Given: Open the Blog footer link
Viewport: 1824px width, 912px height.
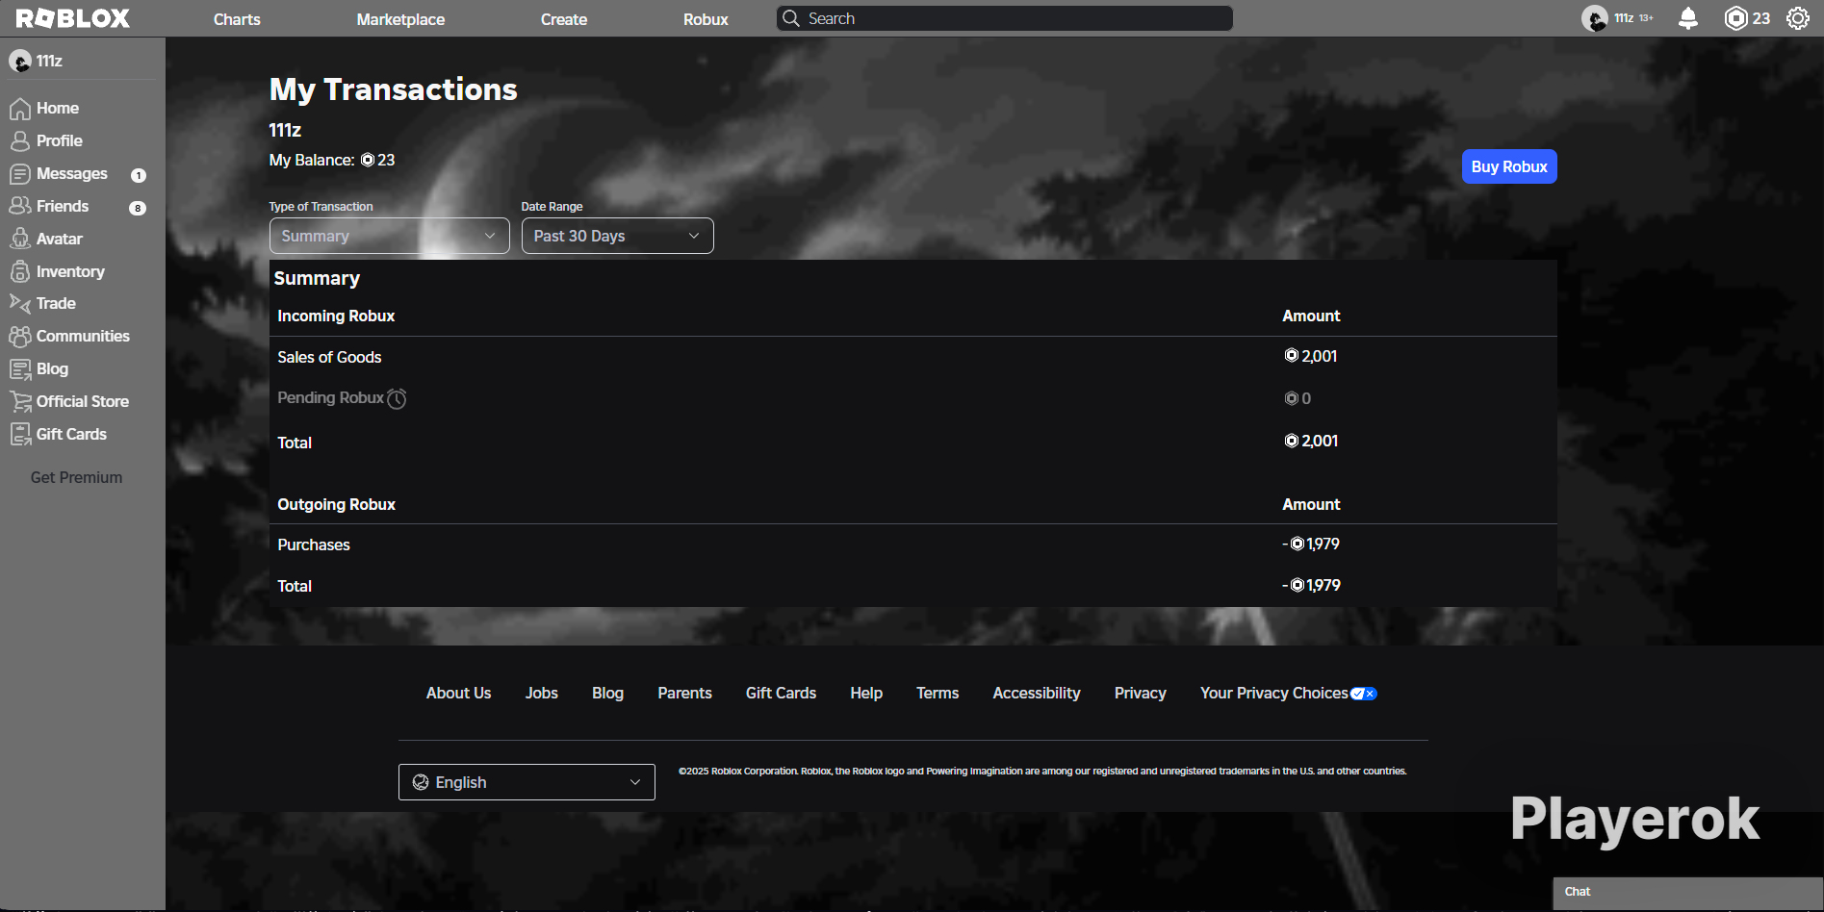Looking at the screenshot, I should coord(607,693).
